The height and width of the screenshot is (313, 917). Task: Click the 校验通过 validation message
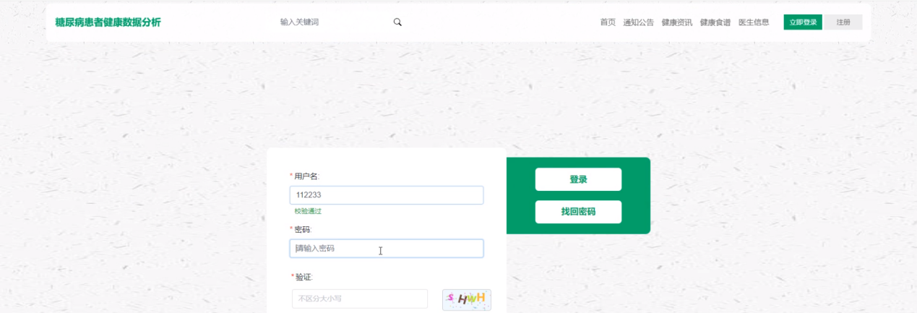[308, 211]
